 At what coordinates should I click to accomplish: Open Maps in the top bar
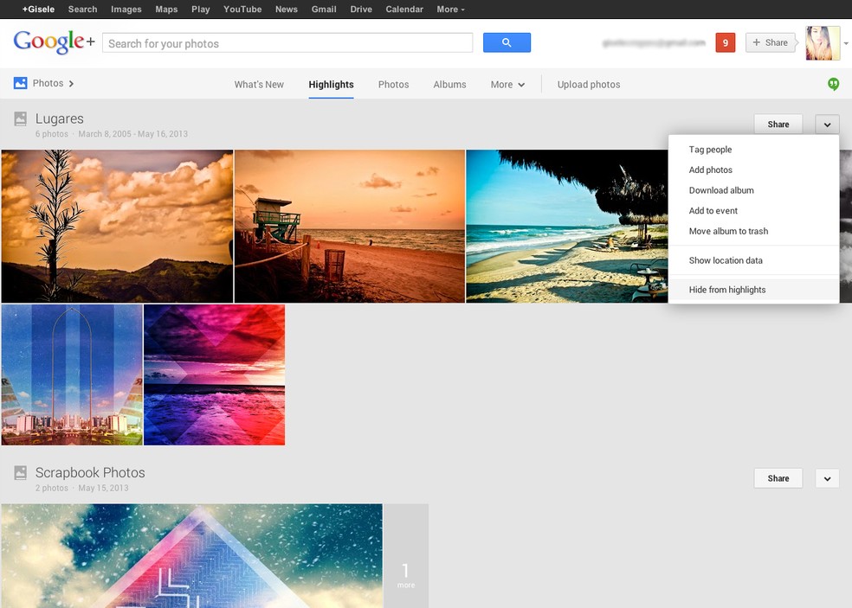click(x=166, y=10)
